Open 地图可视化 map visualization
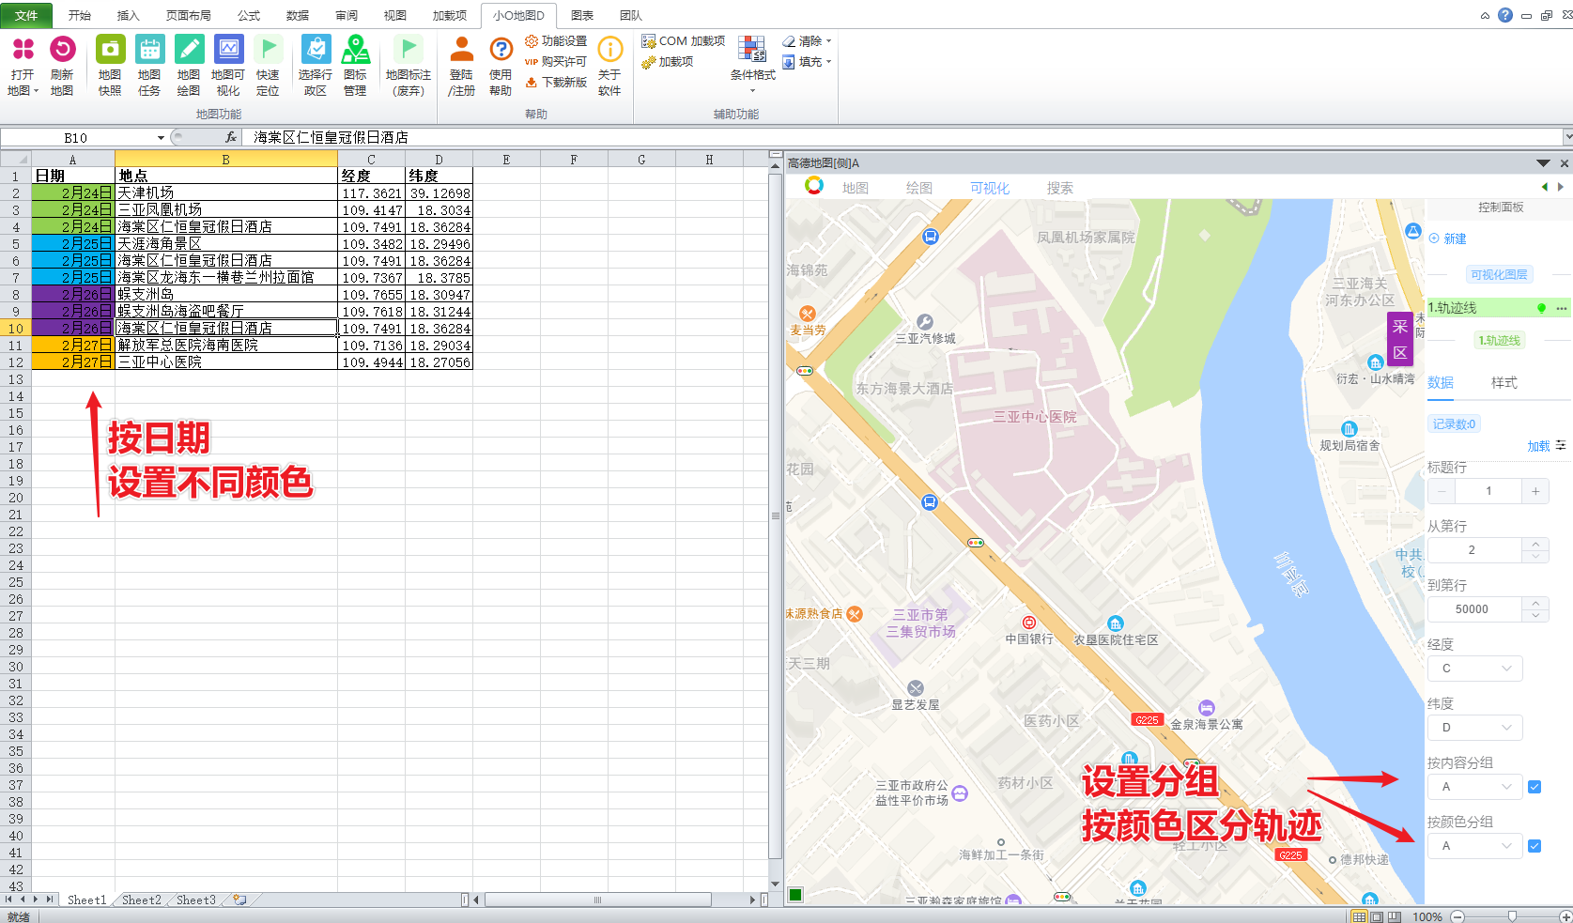Viewport: 1573px width, 923px height. pos(228,65)
